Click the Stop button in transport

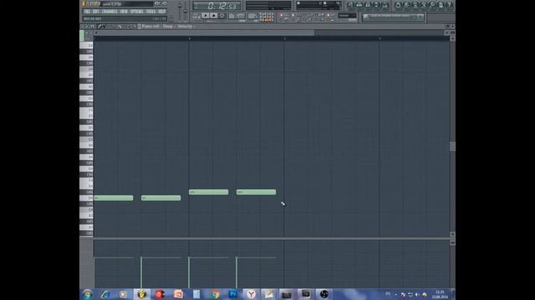(x=214, y=16)
